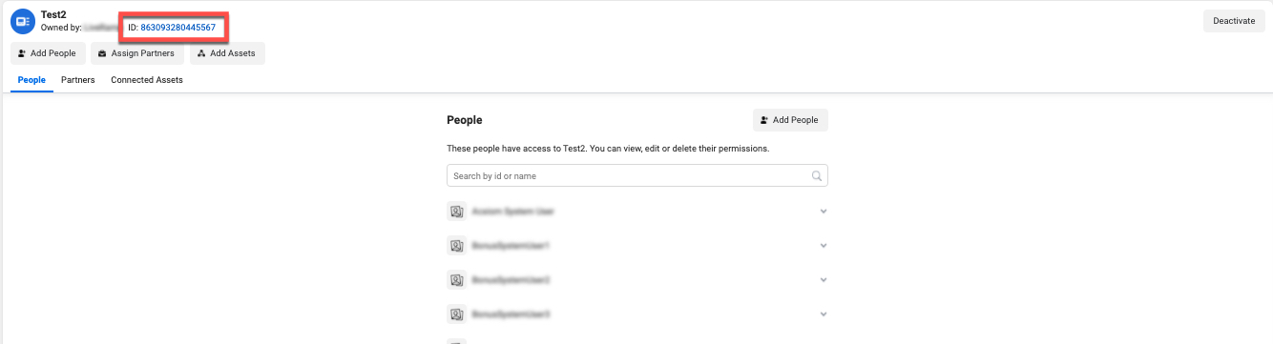Focus the Search by id or name field
1273x344 pixels.
637,176
